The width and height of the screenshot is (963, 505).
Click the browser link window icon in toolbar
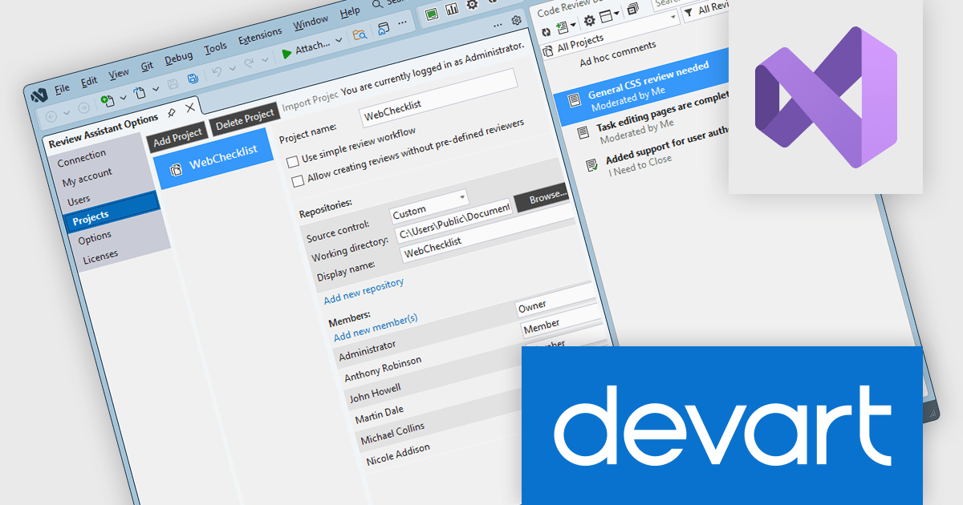383,28
